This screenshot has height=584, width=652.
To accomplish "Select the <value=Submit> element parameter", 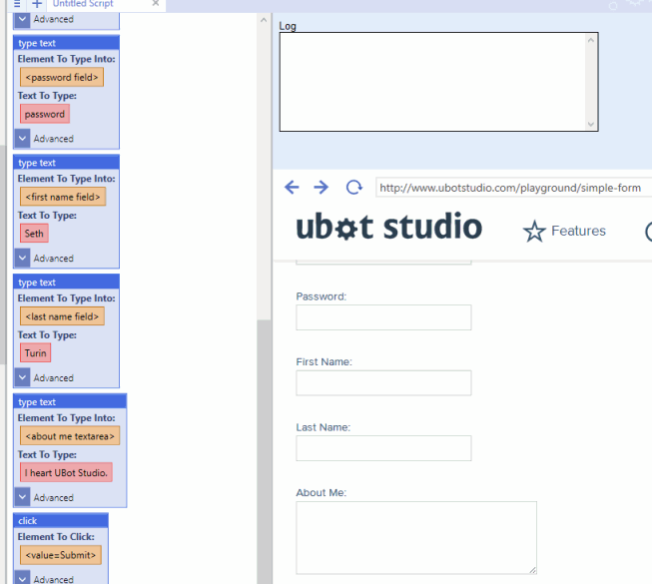I will point(61,555).
